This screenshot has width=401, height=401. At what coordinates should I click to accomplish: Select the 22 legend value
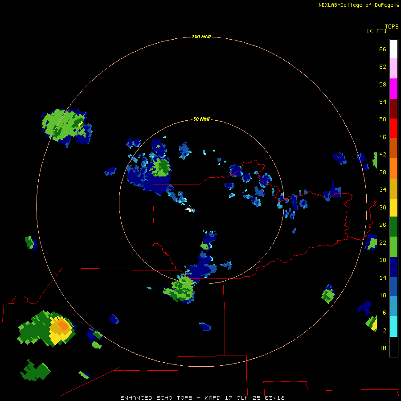point(383,243)
